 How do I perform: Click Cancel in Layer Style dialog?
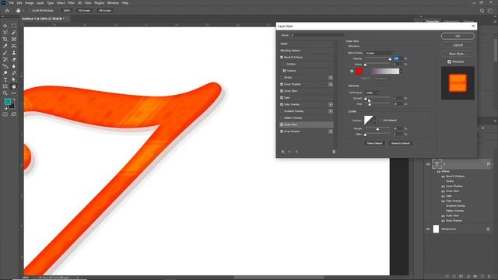coord(458,45)
